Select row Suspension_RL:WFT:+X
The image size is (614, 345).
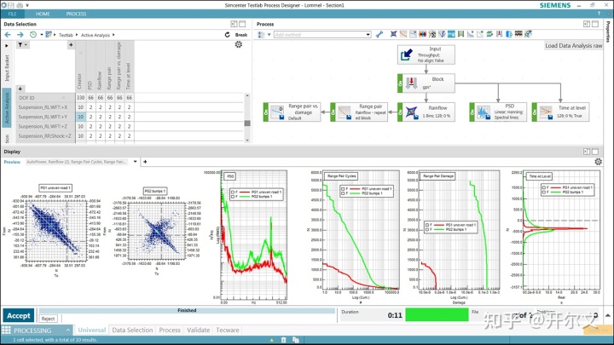tap(43, 107)
